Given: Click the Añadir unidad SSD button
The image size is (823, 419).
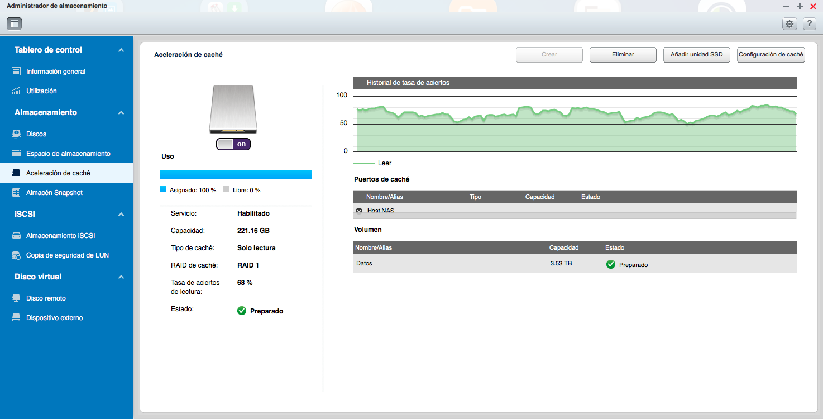Looking at the screenshot, I should (x=696, y=55).
